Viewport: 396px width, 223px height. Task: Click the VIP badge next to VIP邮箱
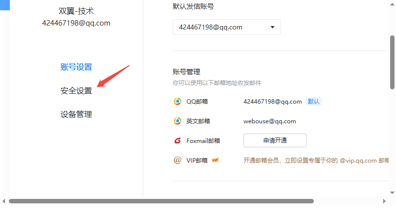pyautogui.click(x=215, y=160)
